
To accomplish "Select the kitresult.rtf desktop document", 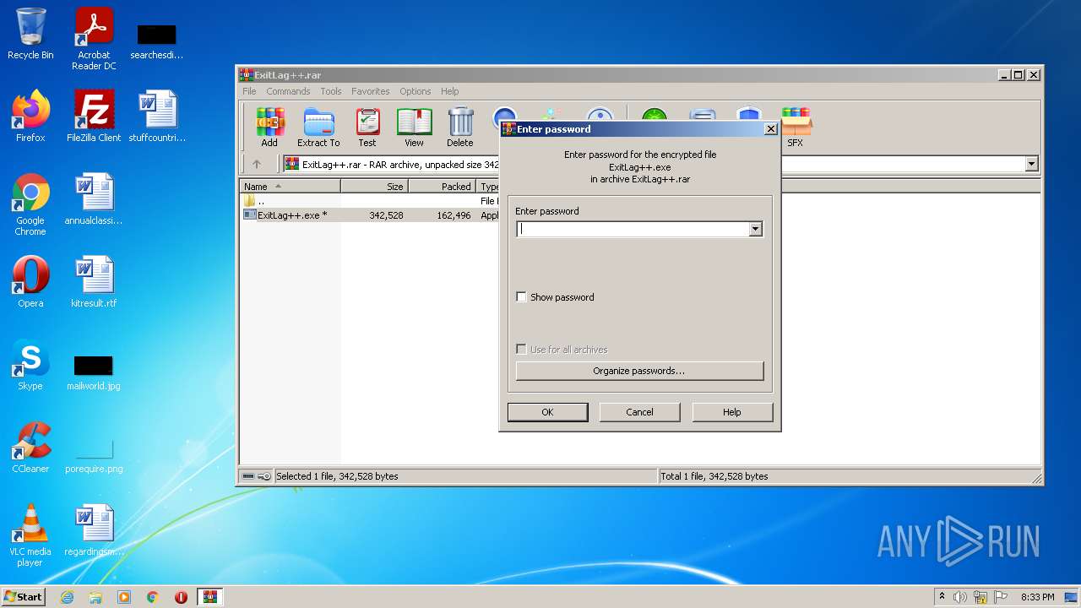I will (x=94, y=282).
